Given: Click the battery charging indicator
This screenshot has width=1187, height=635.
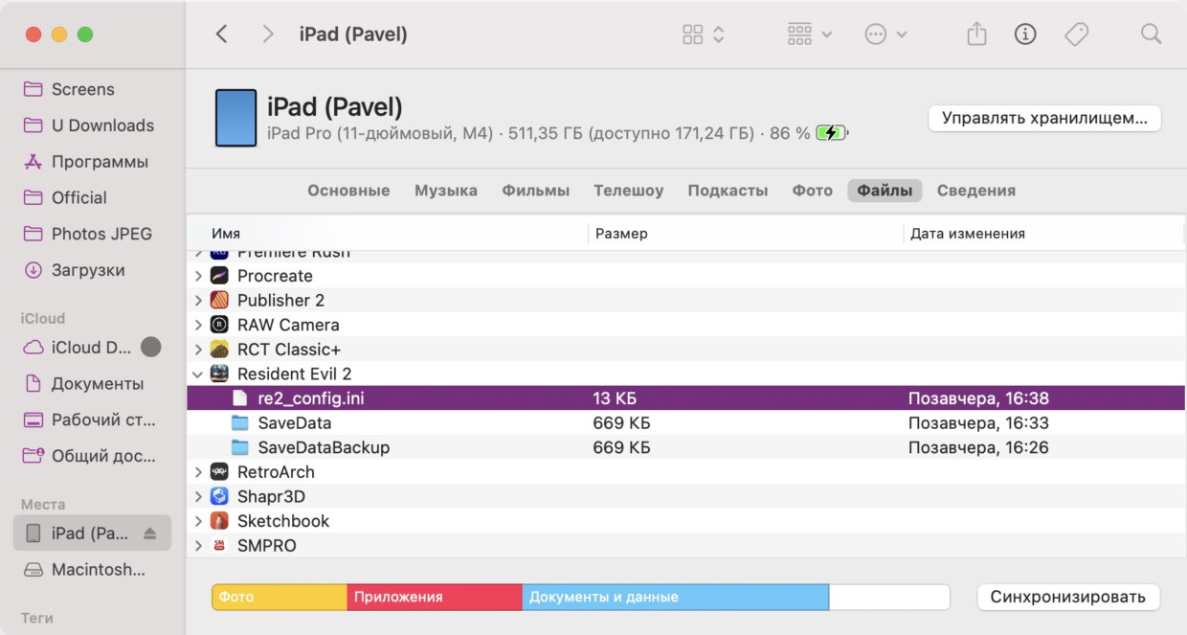Looking at the screenshot, I should point(832,133).
